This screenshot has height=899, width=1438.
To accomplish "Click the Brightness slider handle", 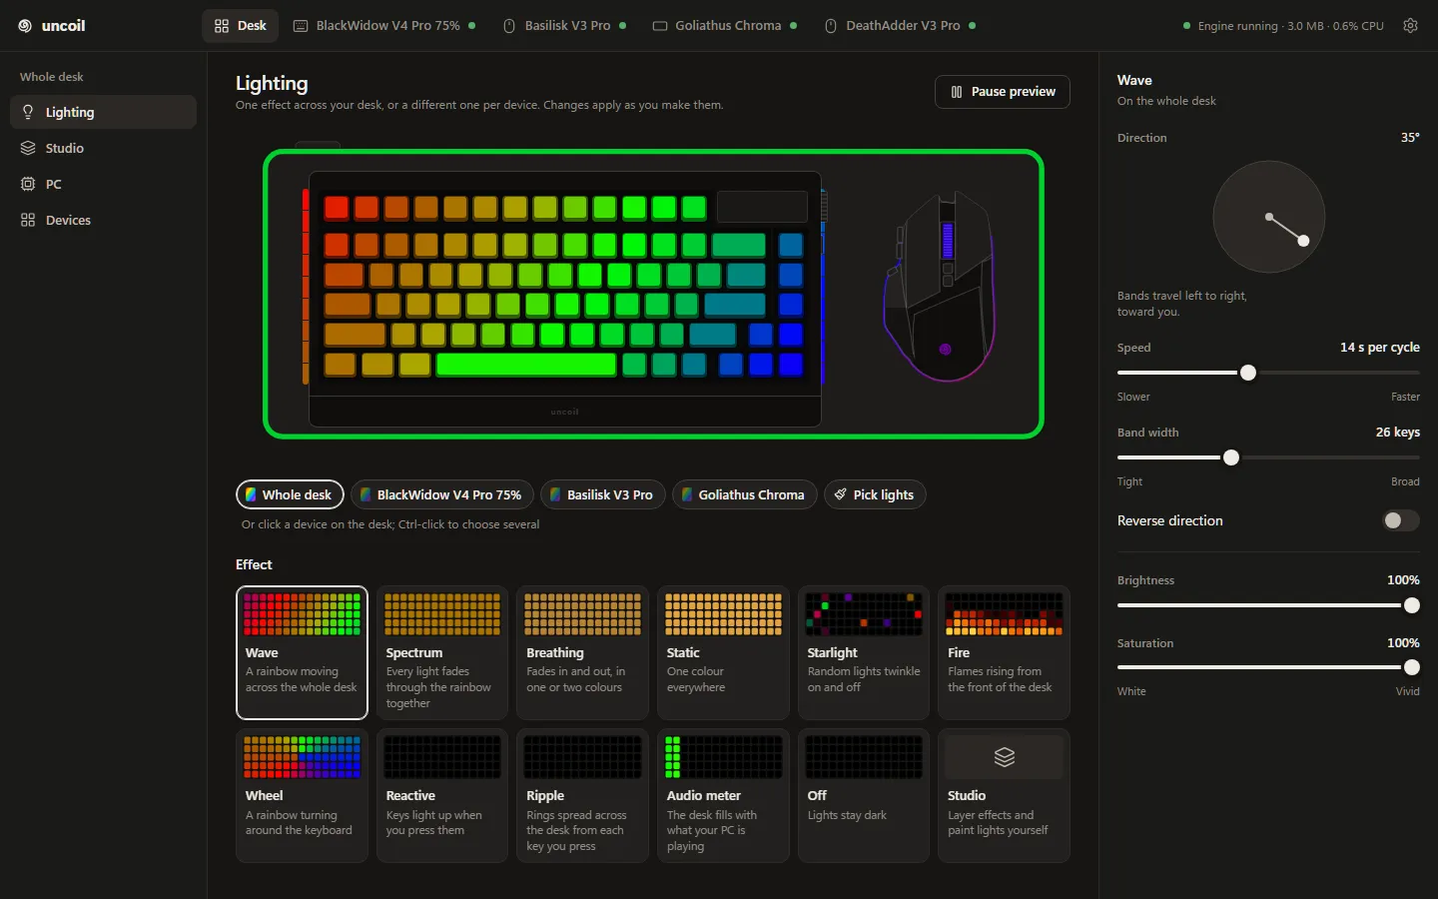I will tap(1411, 605).
